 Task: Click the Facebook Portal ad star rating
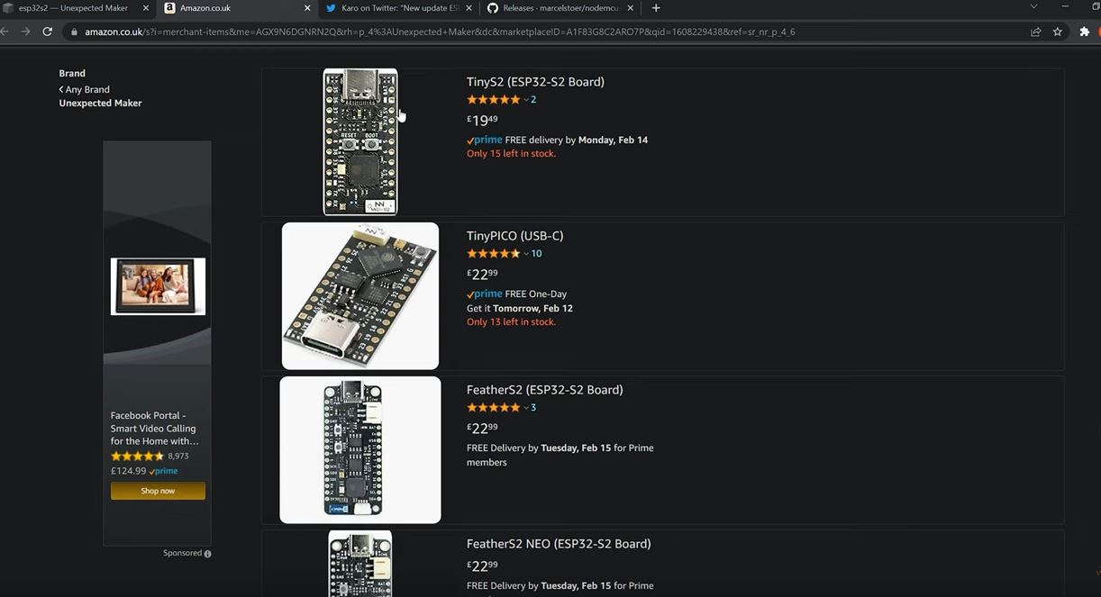click(137, 457)
